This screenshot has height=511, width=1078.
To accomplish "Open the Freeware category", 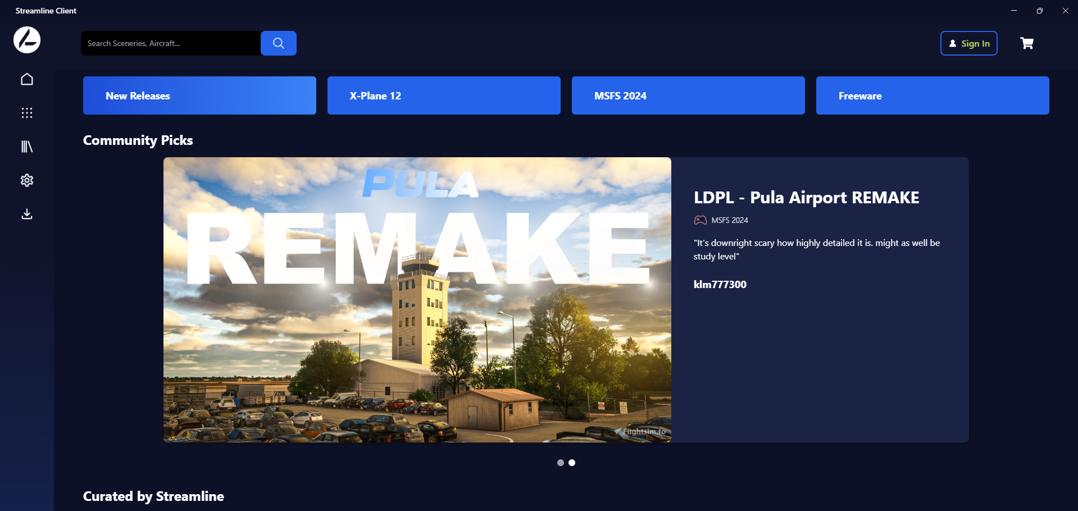I will pyautogui.click(x=933, y=95).
